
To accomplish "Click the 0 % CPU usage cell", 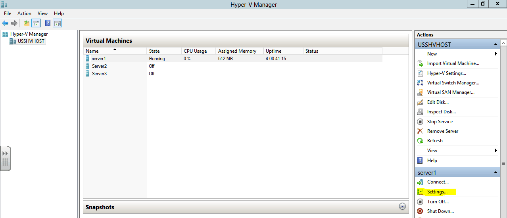I will point(187,59).
